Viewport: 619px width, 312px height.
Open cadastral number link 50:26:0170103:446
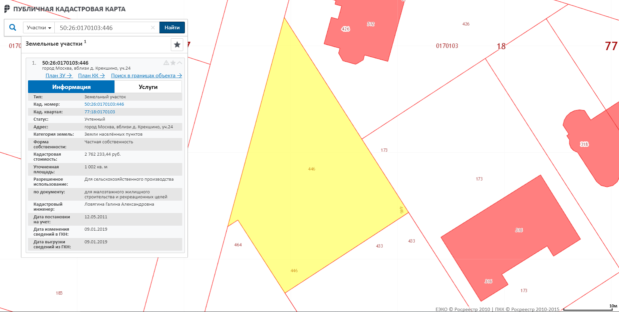pyautogui.click(x=104, y=104)
